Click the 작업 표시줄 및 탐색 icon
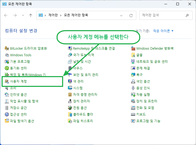Screen dimensions: 196x145 coord(7,101)
